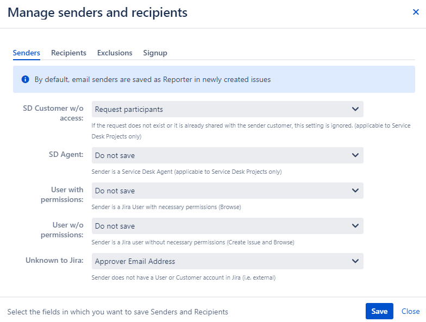
Task: Click the Close link
Action: [411, 311]
